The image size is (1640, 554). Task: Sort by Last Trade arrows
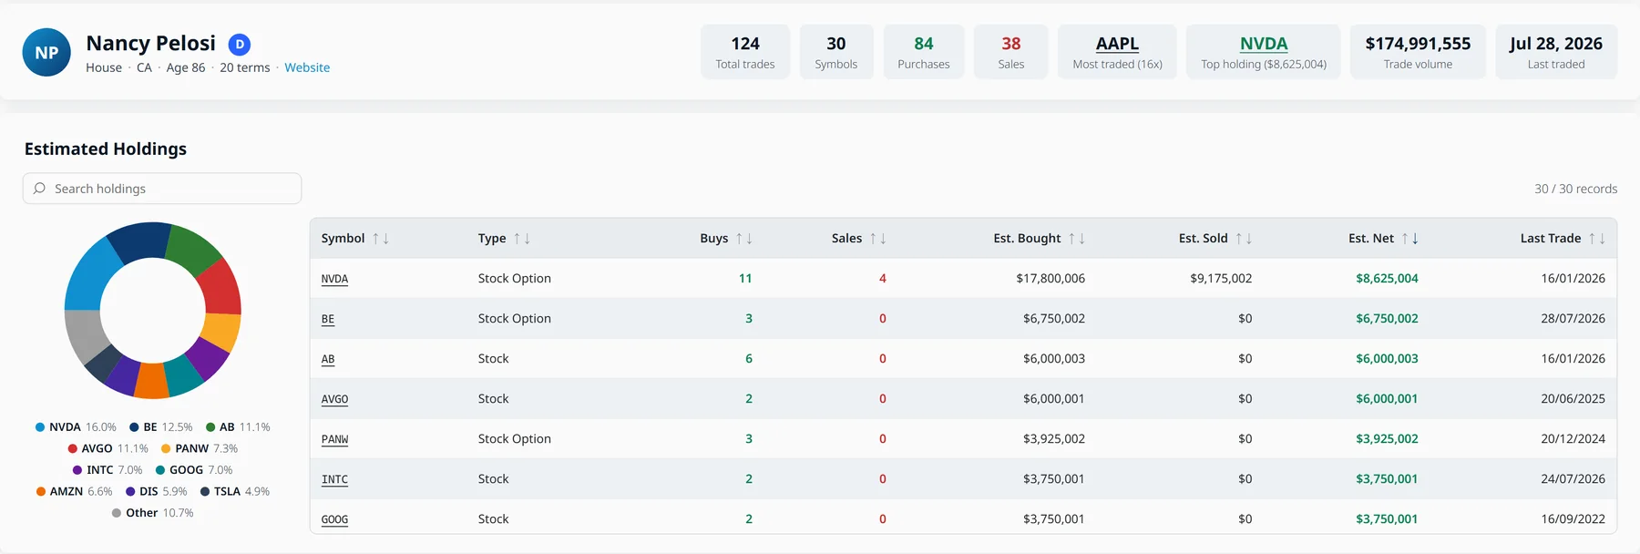tap(1597, 239)
